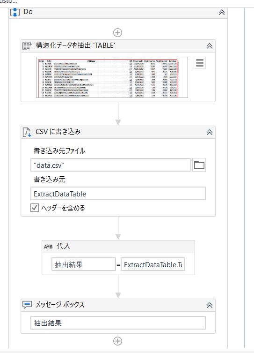Click the Message Box 抽出結果 text field
Screen dimensions: 254x353
click(118, 323)
